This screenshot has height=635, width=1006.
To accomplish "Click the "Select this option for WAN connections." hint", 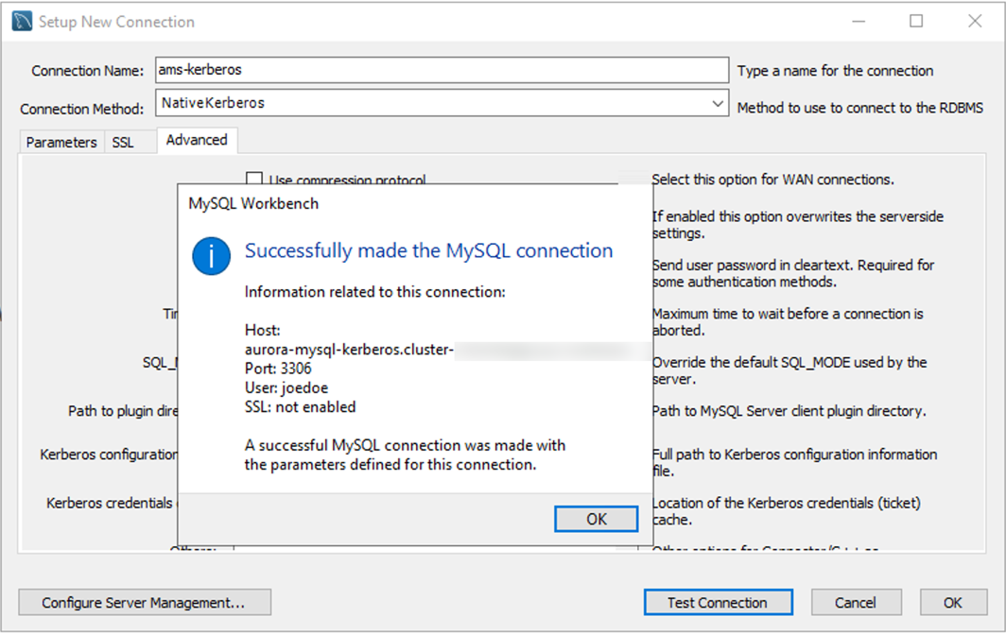I will click(772, 180).
